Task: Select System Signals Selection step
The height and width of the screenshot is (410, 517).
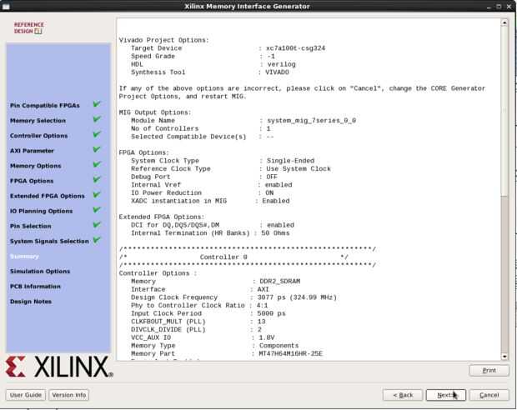Action: click(x=49, y=242)
